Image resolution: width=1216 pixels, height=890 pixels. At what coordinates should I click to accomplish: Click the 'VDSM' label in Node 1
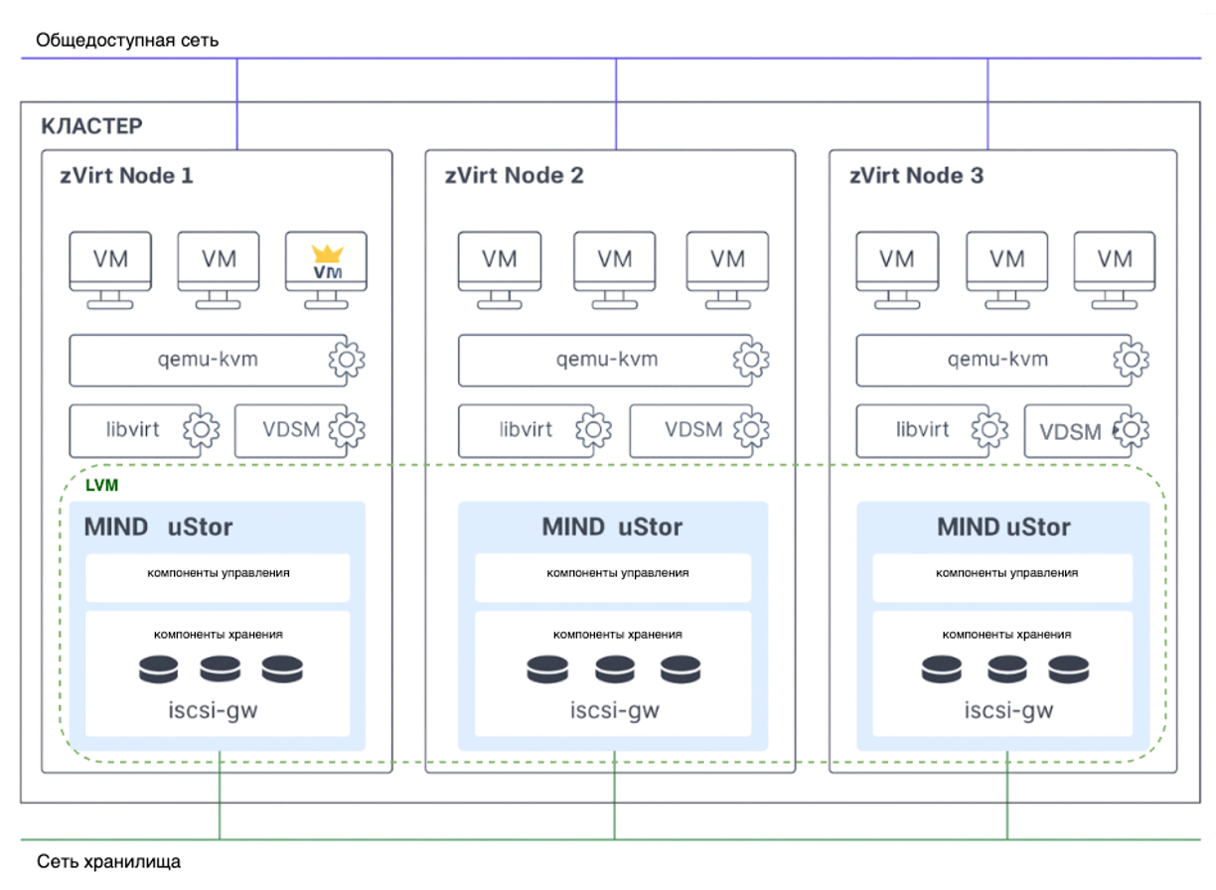(x=291, y=430)
